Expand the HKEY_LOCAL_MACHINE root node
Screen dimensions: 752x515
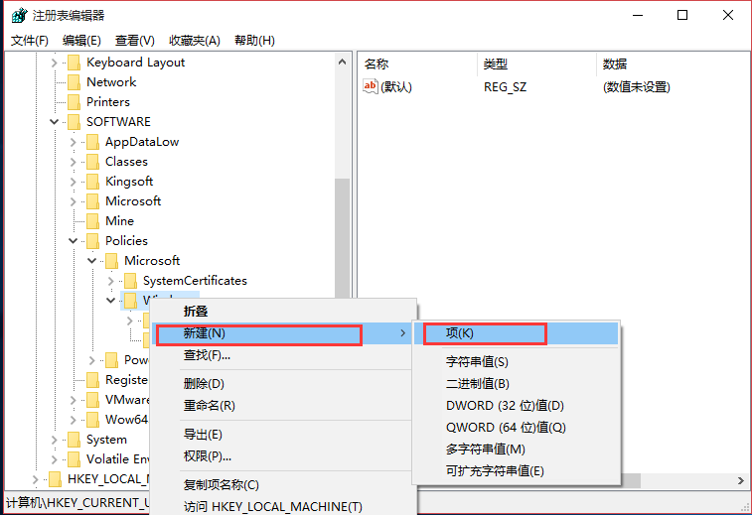[x=36, y=479]
